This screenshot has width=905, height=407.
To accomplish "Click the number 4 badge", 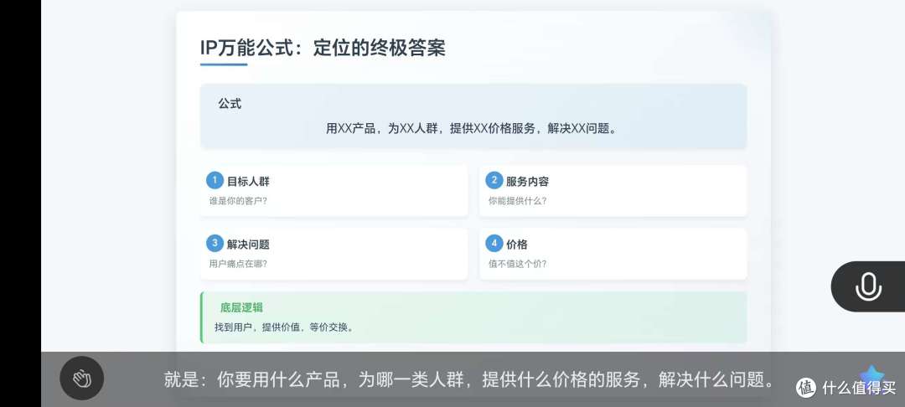I will [494, 243].
